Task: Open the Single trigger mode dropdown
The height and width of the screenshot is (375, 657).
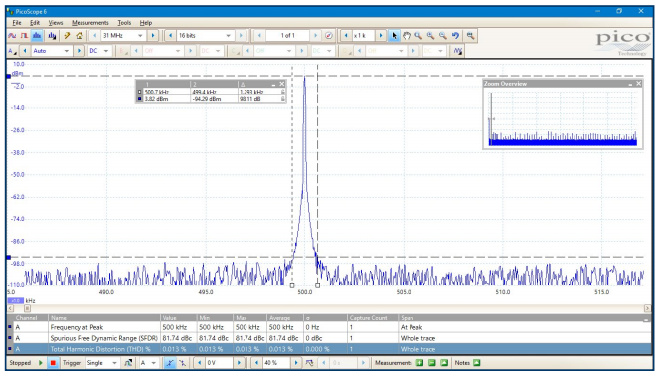Action: pos(115,363)
